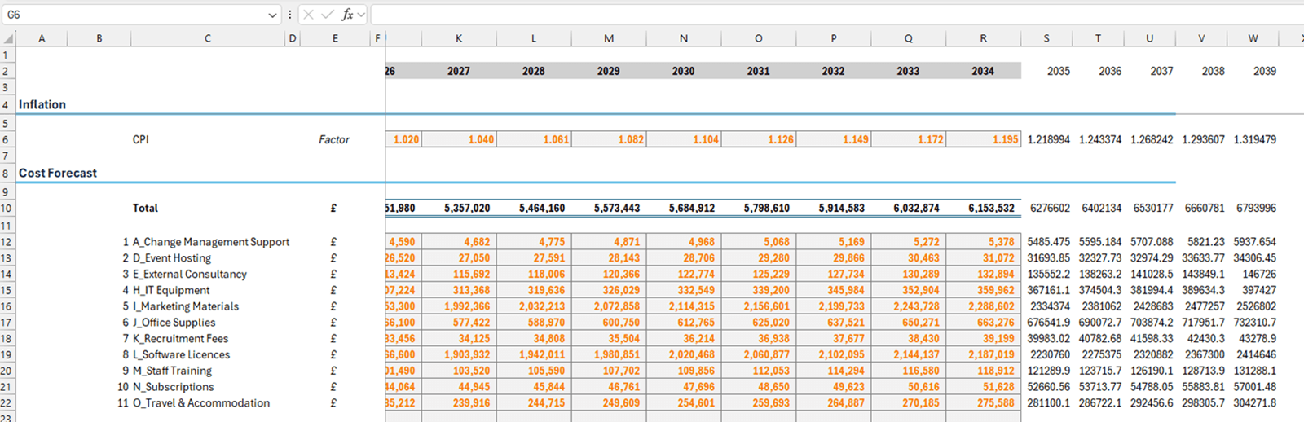Click the Select All corner triangle
This screenshot has width=1304, height=422.
click(x=8, y=38)
